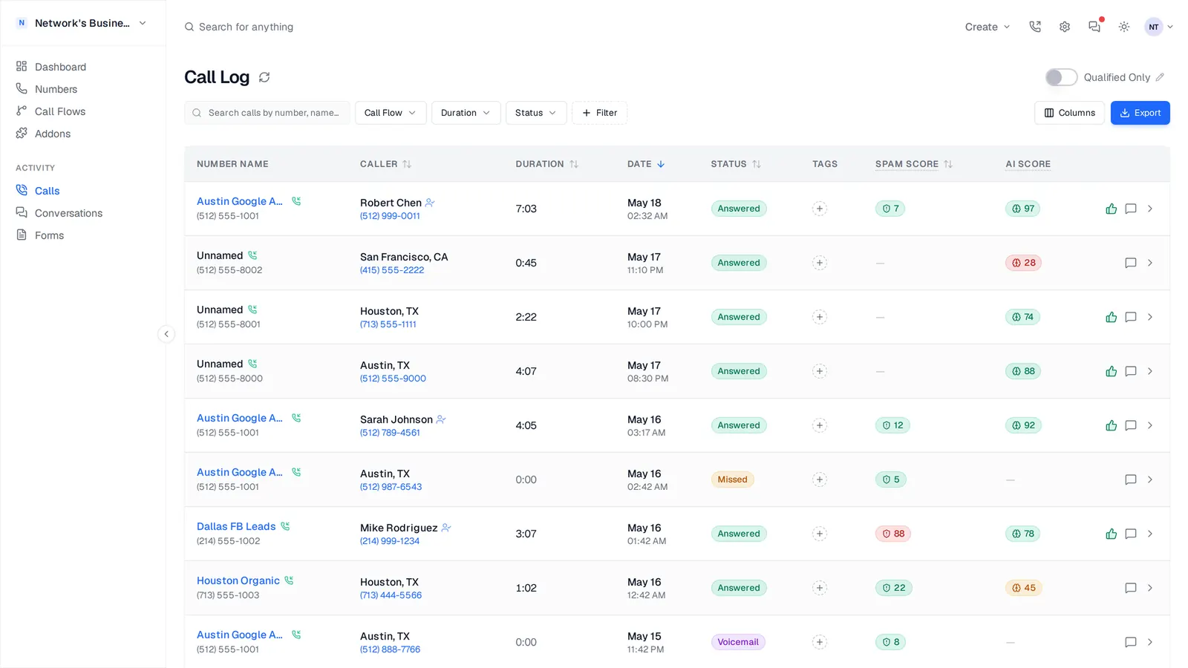Image resolution: width=1188 pixels, height=668 pixels.
Task: Click the search calls by number field
Action: [x=267, y=113]
